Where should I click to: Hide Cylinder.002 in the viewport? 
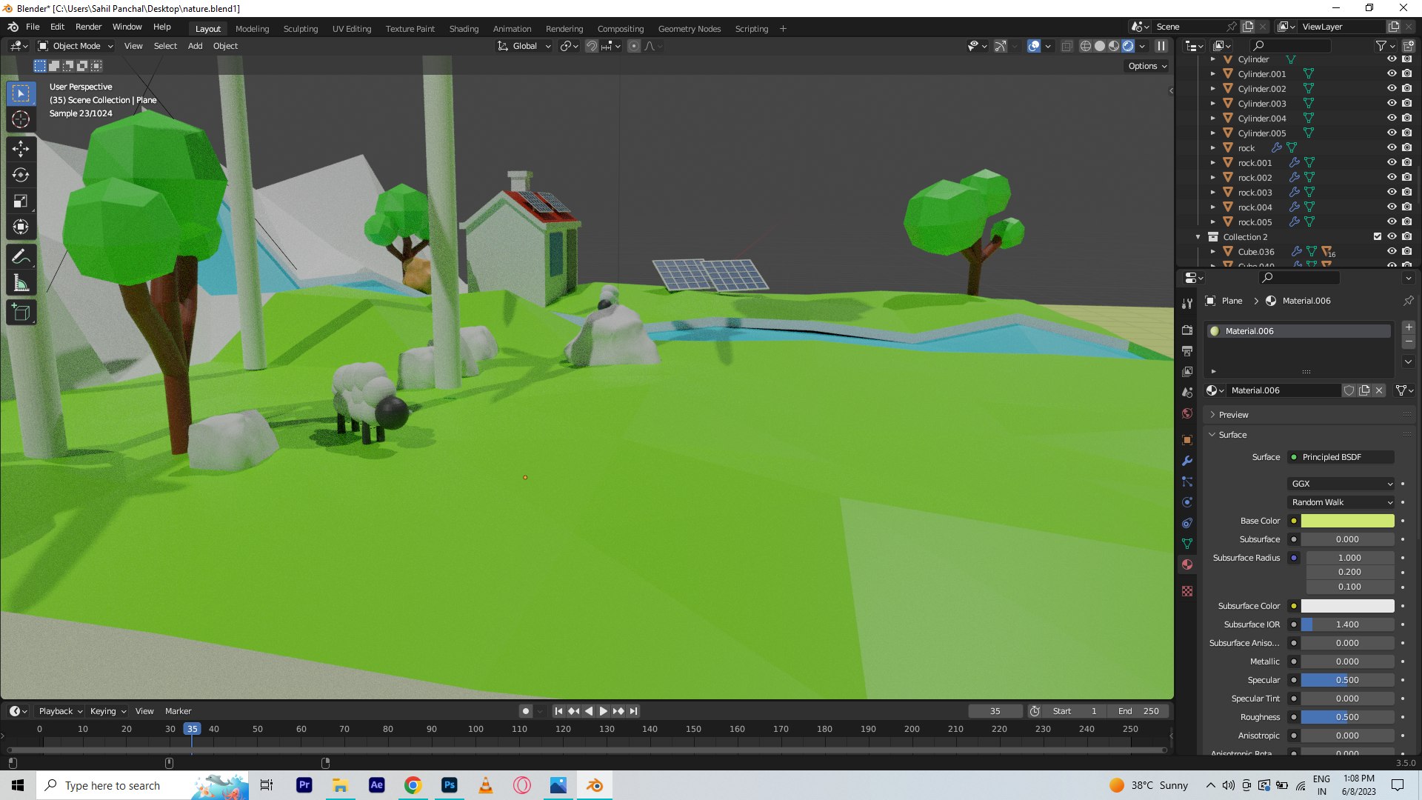point(1392,88)
